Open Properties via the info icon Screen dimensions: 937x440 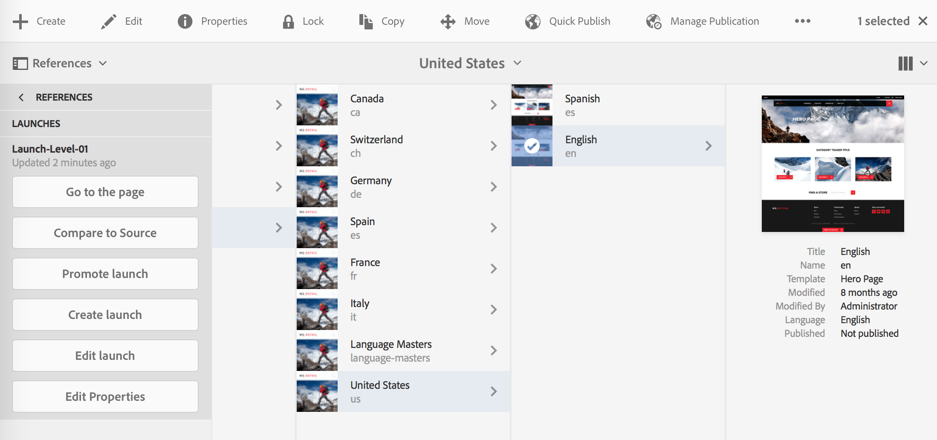click(x=185, y=21)
